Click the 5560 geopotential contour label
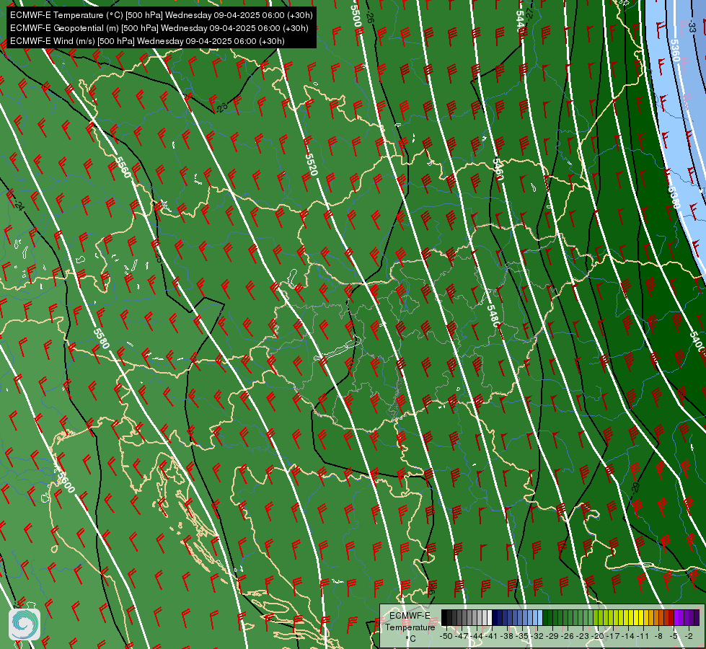 123,167
